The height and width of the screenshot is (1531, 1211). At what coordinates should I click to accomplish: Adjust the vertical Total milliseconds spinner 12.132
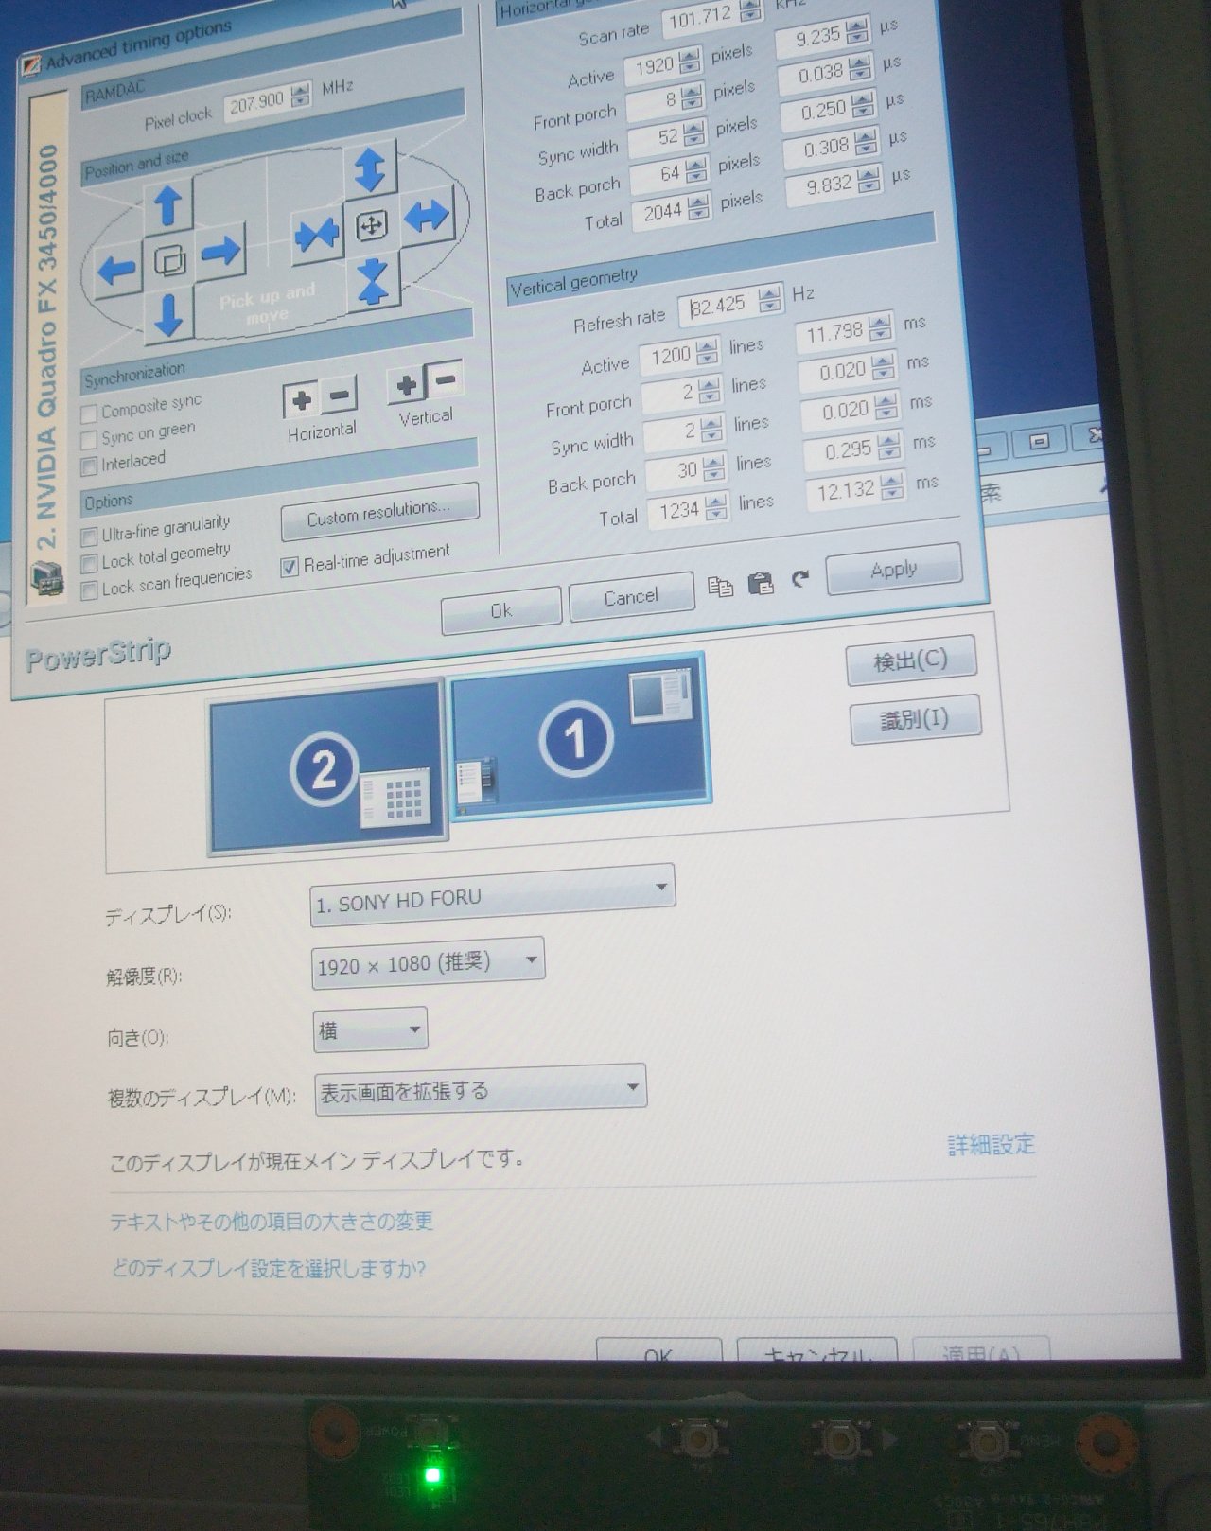tap(892, 486)
